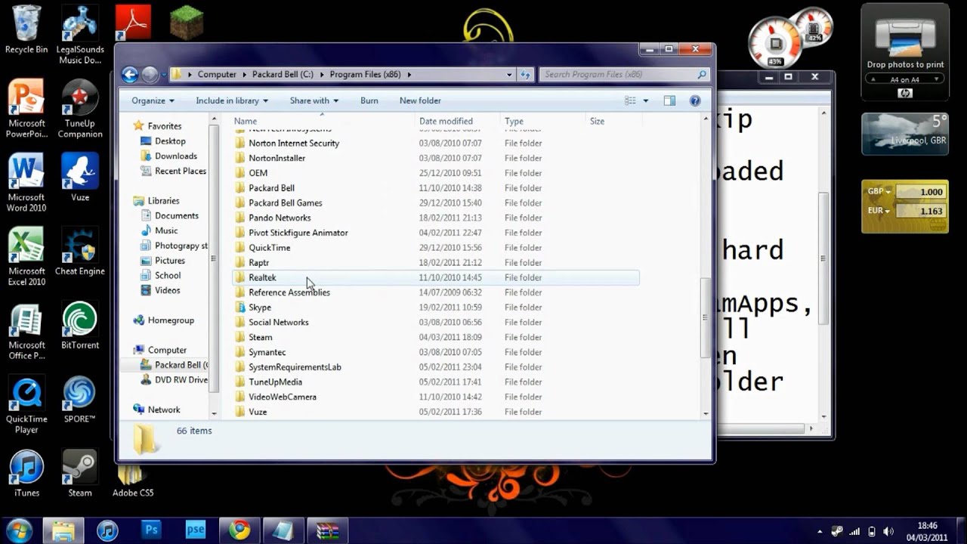Click Photoshop Elements icon in taskbar

point(196,530)
